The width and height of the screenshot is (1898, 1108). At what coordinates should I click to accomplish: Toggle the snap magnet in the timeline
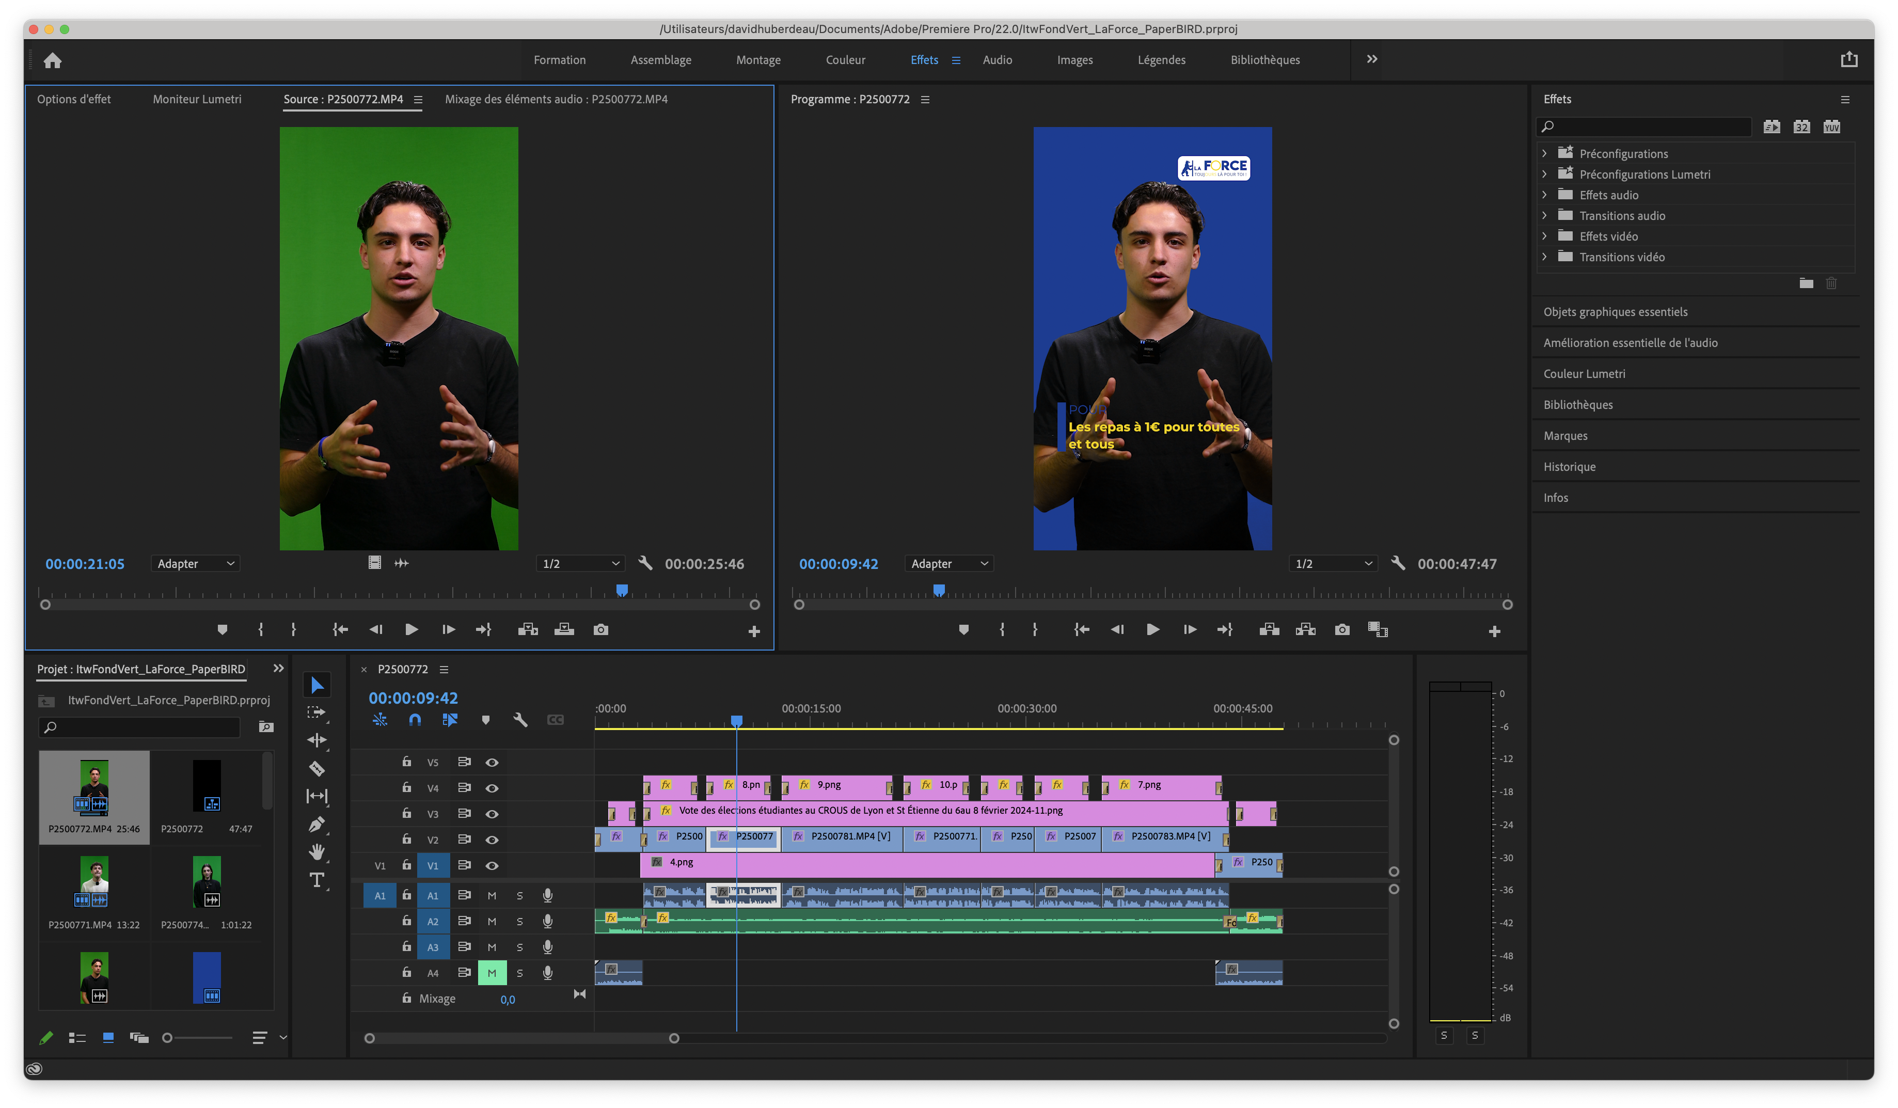coord(415,720)
